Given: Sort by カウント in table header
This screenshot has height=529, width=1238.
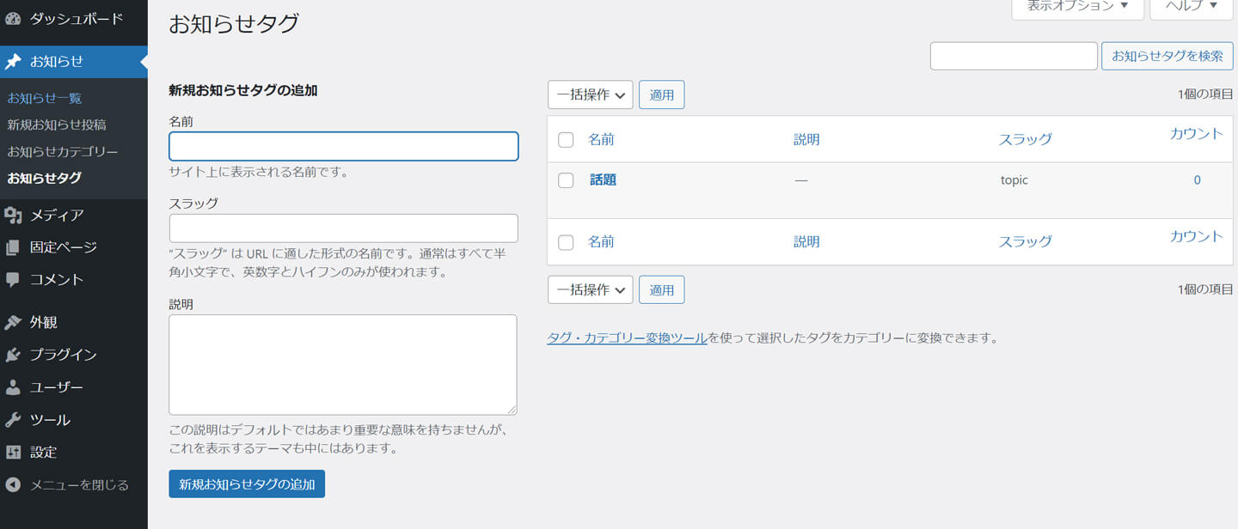Looking at the screenshot, I should click(1196, 133).
